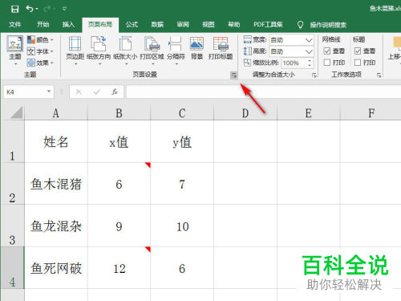Open the PDF工具集 ribbon tab

pos(268,25)
